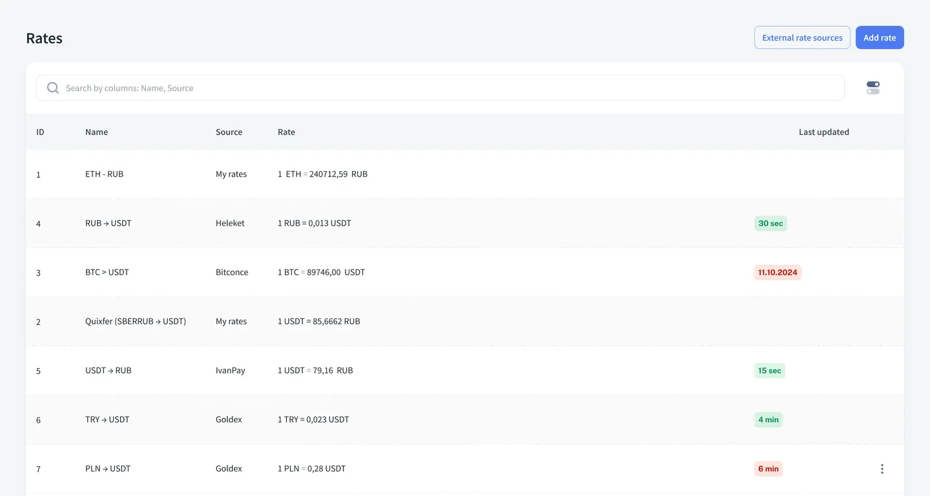
Task: Click the 11.10.2024 update badge
Action: [x=778, y=273]
